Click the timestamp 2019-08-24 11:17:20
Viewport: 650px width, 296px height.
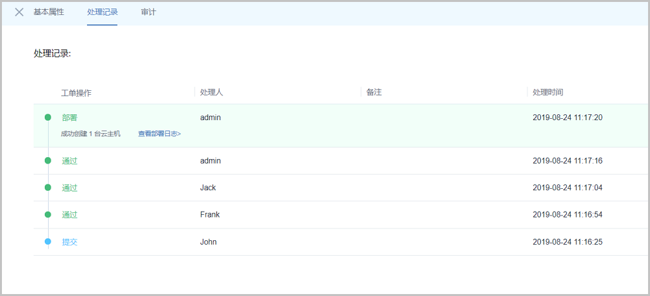tap(567, 117)
